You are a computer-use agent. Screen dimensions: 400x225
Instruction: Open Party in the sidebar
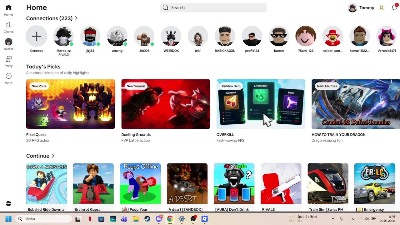coord(8,59)
